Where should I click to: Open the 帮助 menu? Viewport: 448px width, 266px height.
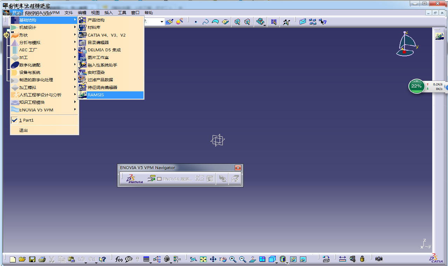click(149, 13)
